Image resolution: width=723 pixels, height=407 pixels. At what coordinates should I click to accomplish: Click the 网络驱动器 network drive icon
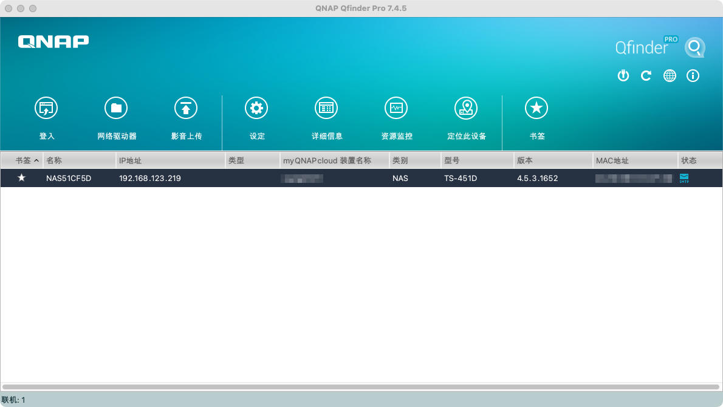[116, 108]
